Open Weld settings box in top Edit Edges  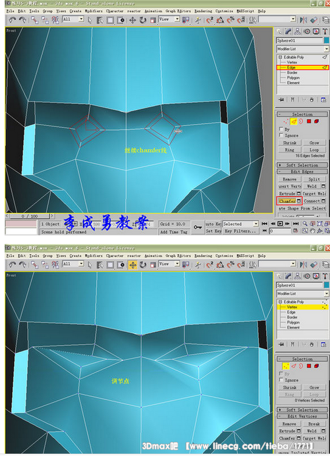323,186
